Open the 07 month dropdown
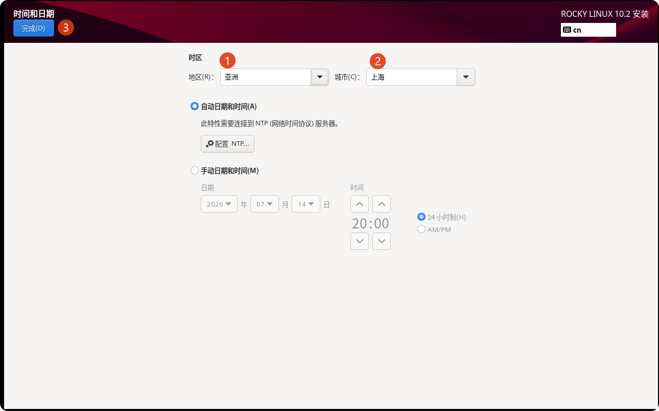The image size is (659, 411). coord(265,204)
